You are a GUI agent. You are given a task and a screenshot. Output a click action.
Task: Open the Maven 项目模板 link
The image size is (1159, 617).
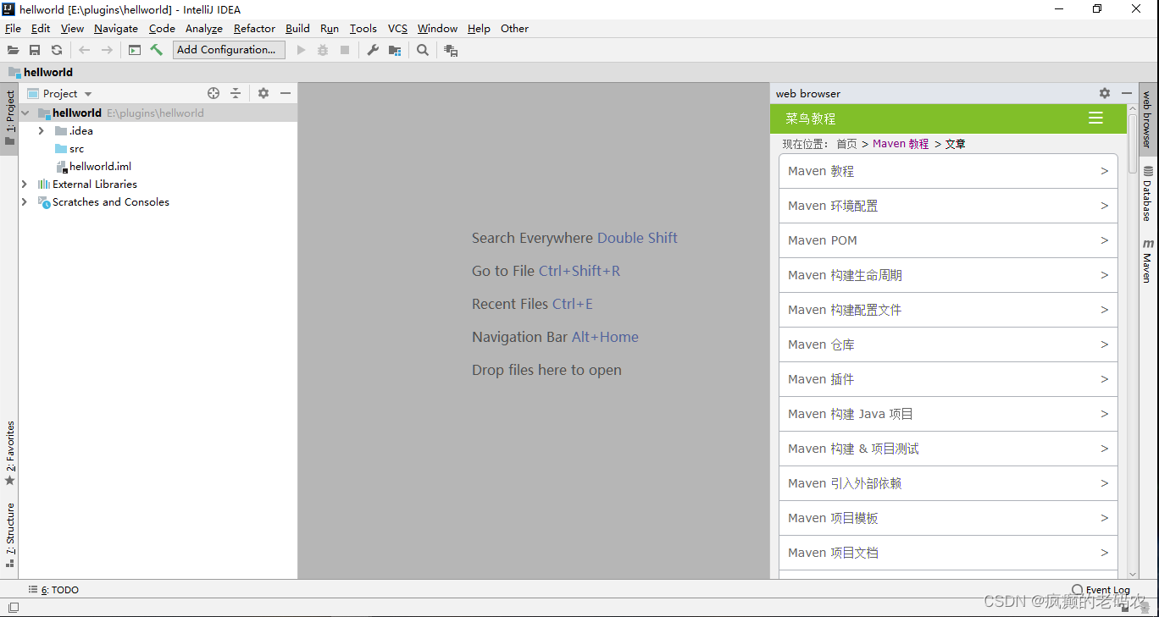click(833, 518)
